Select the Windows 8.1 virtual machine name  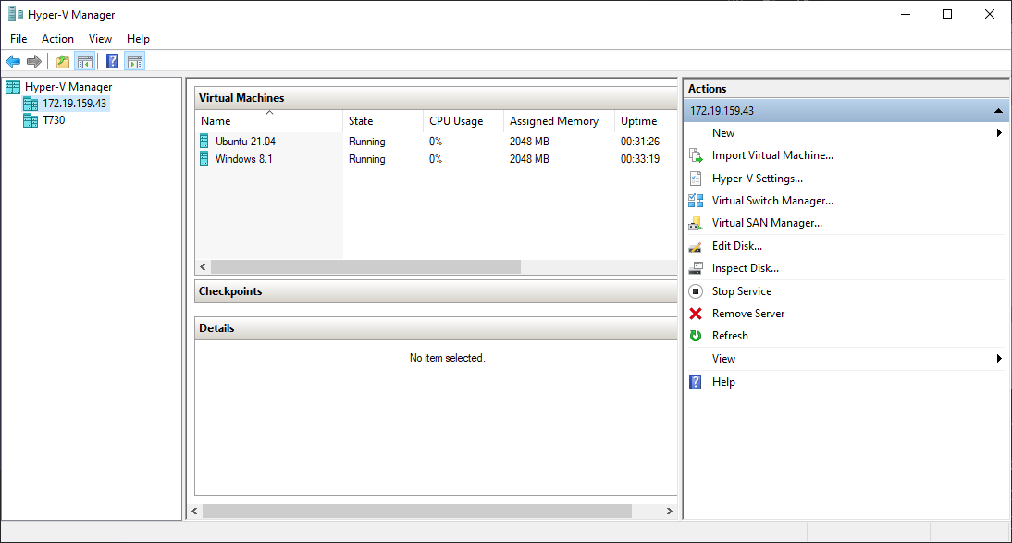244,159
